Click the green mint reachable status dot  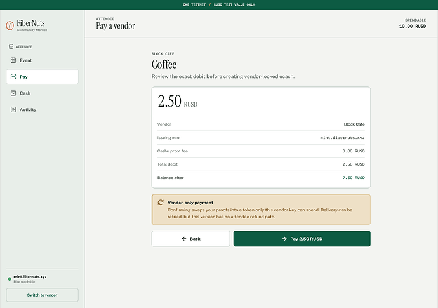pyautogui.click(x=10, y=279)
